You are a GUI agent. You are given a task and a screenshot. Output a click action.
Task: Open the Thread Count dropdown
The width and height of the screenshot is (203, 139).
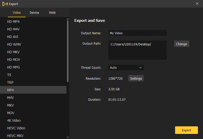point(126,67)
